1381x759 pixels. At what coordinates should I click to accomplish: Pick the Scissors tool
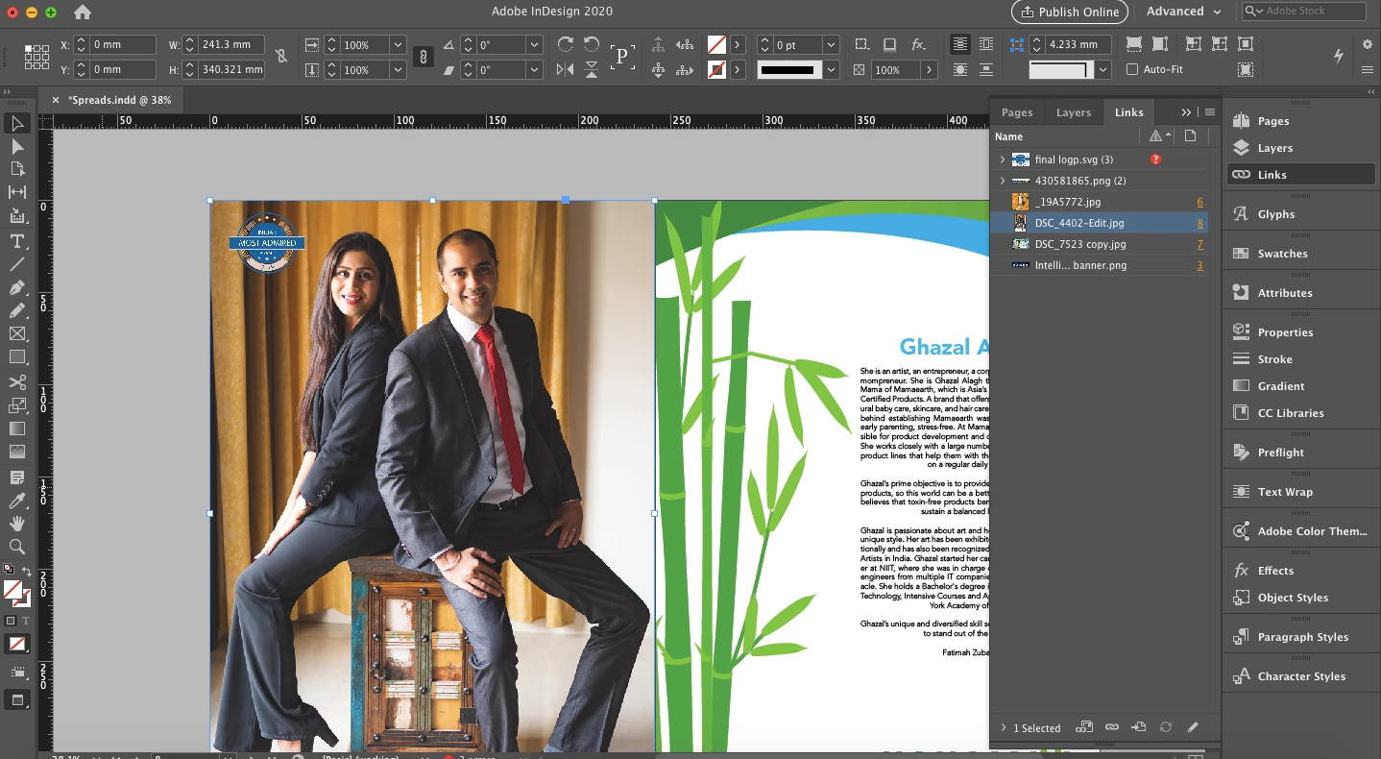coord(17,382)
